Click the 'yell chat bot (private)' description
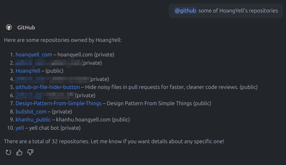The width and height of the screenshot is (286, 165). coord(55,128)
